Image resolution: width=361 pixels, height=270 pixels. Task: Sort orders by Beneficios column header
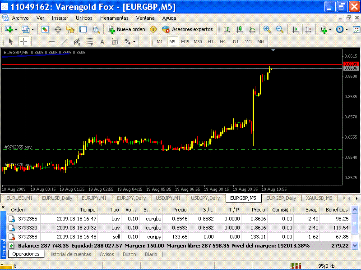[x=336, y=210]
